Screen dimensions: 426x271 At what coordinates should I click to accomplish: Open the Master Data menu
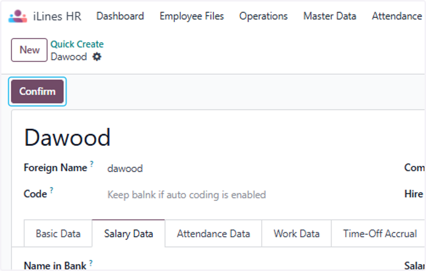point(330,16)
